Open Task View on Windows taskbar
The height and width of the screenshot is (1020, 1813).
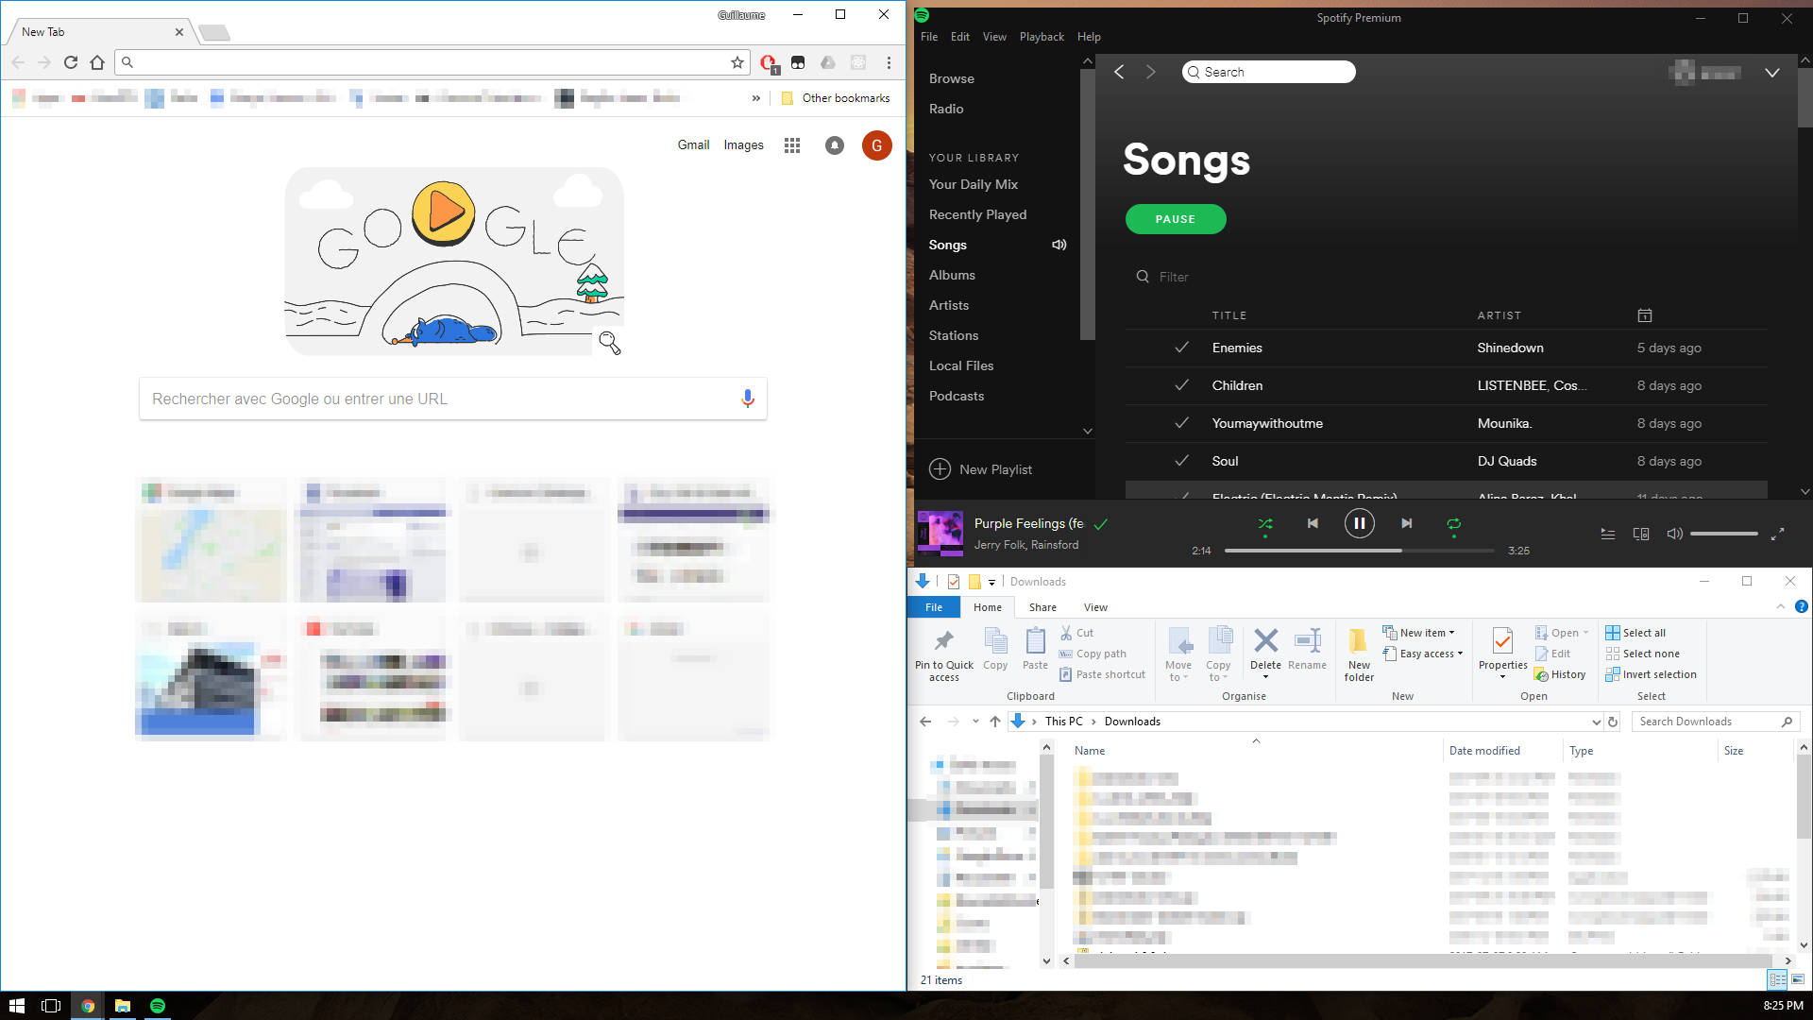[51, 1006]
